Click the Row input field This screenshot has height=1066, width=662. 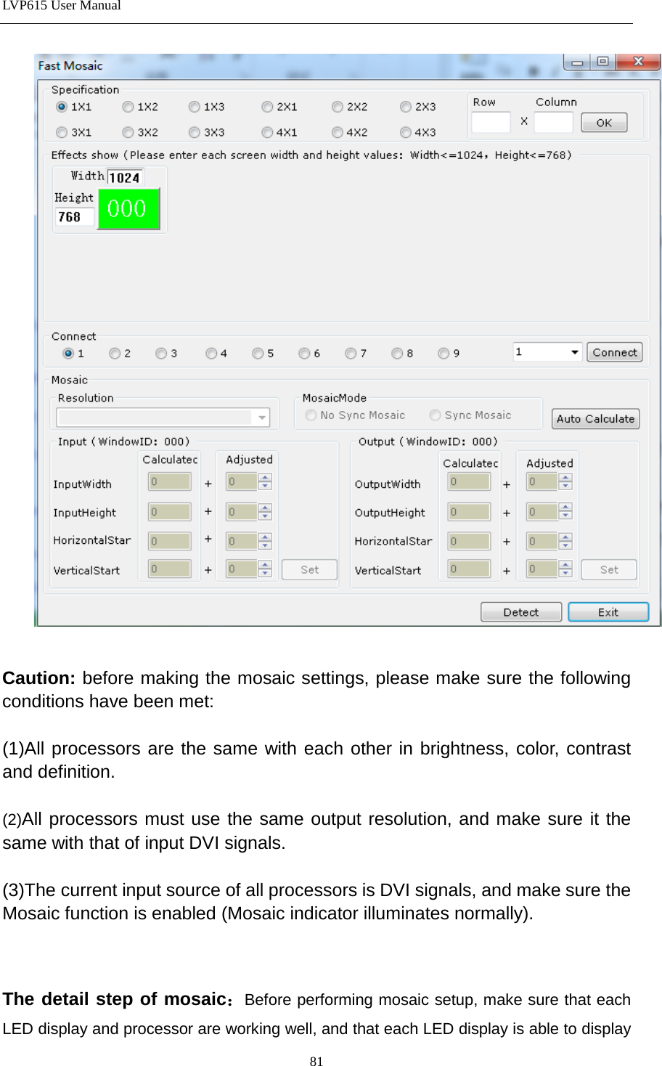[491, 122]
